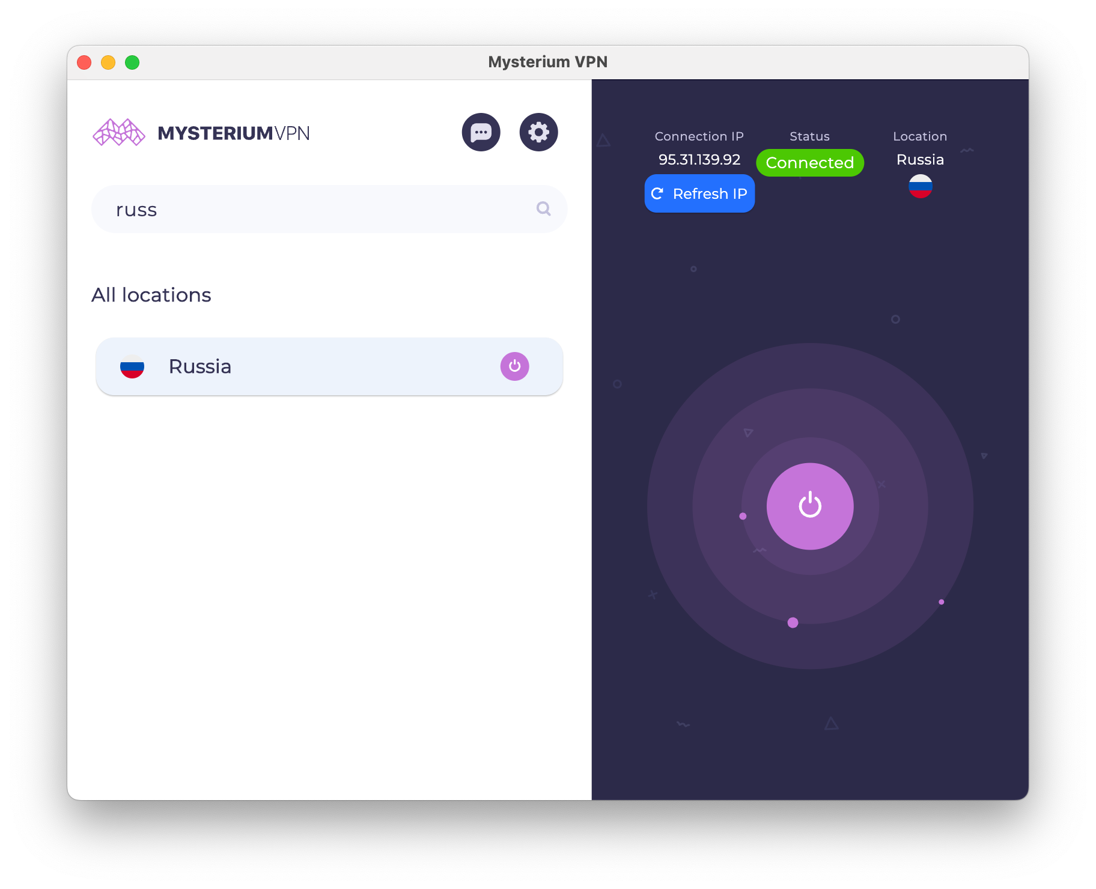Screen dimensions: 1096x889
Task: Click the 'Mysterium VPN' window title
Action: [548, 62]
